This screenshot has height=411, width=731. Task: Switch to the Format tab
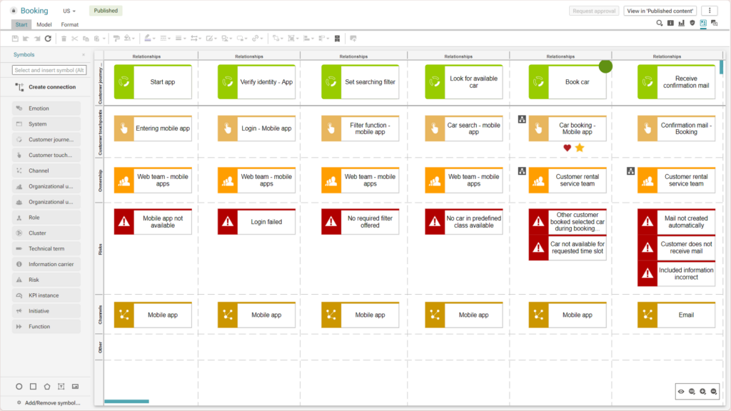click(69, 25)
